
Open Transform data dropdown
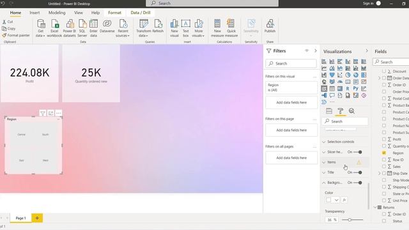144,36
